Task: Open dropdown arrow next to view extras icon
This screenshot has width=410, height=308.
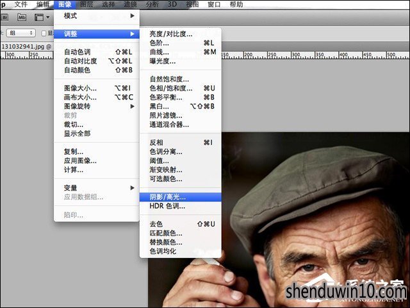Action: point(47,17)
